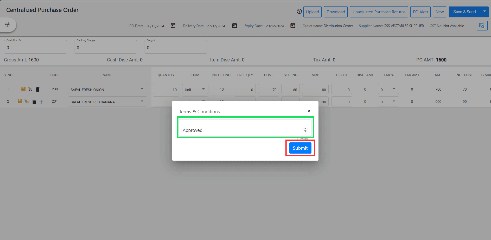
Task: Close the Terms & Conditions dialog
Action: [x=309, y=111]
